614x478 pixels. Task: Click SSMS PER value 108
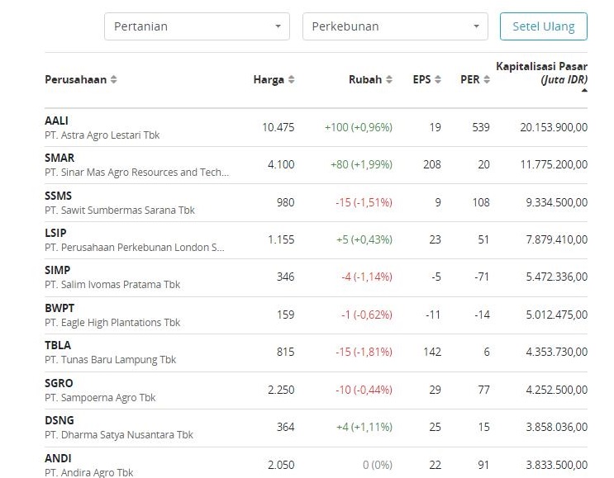(x=481, y=202)
